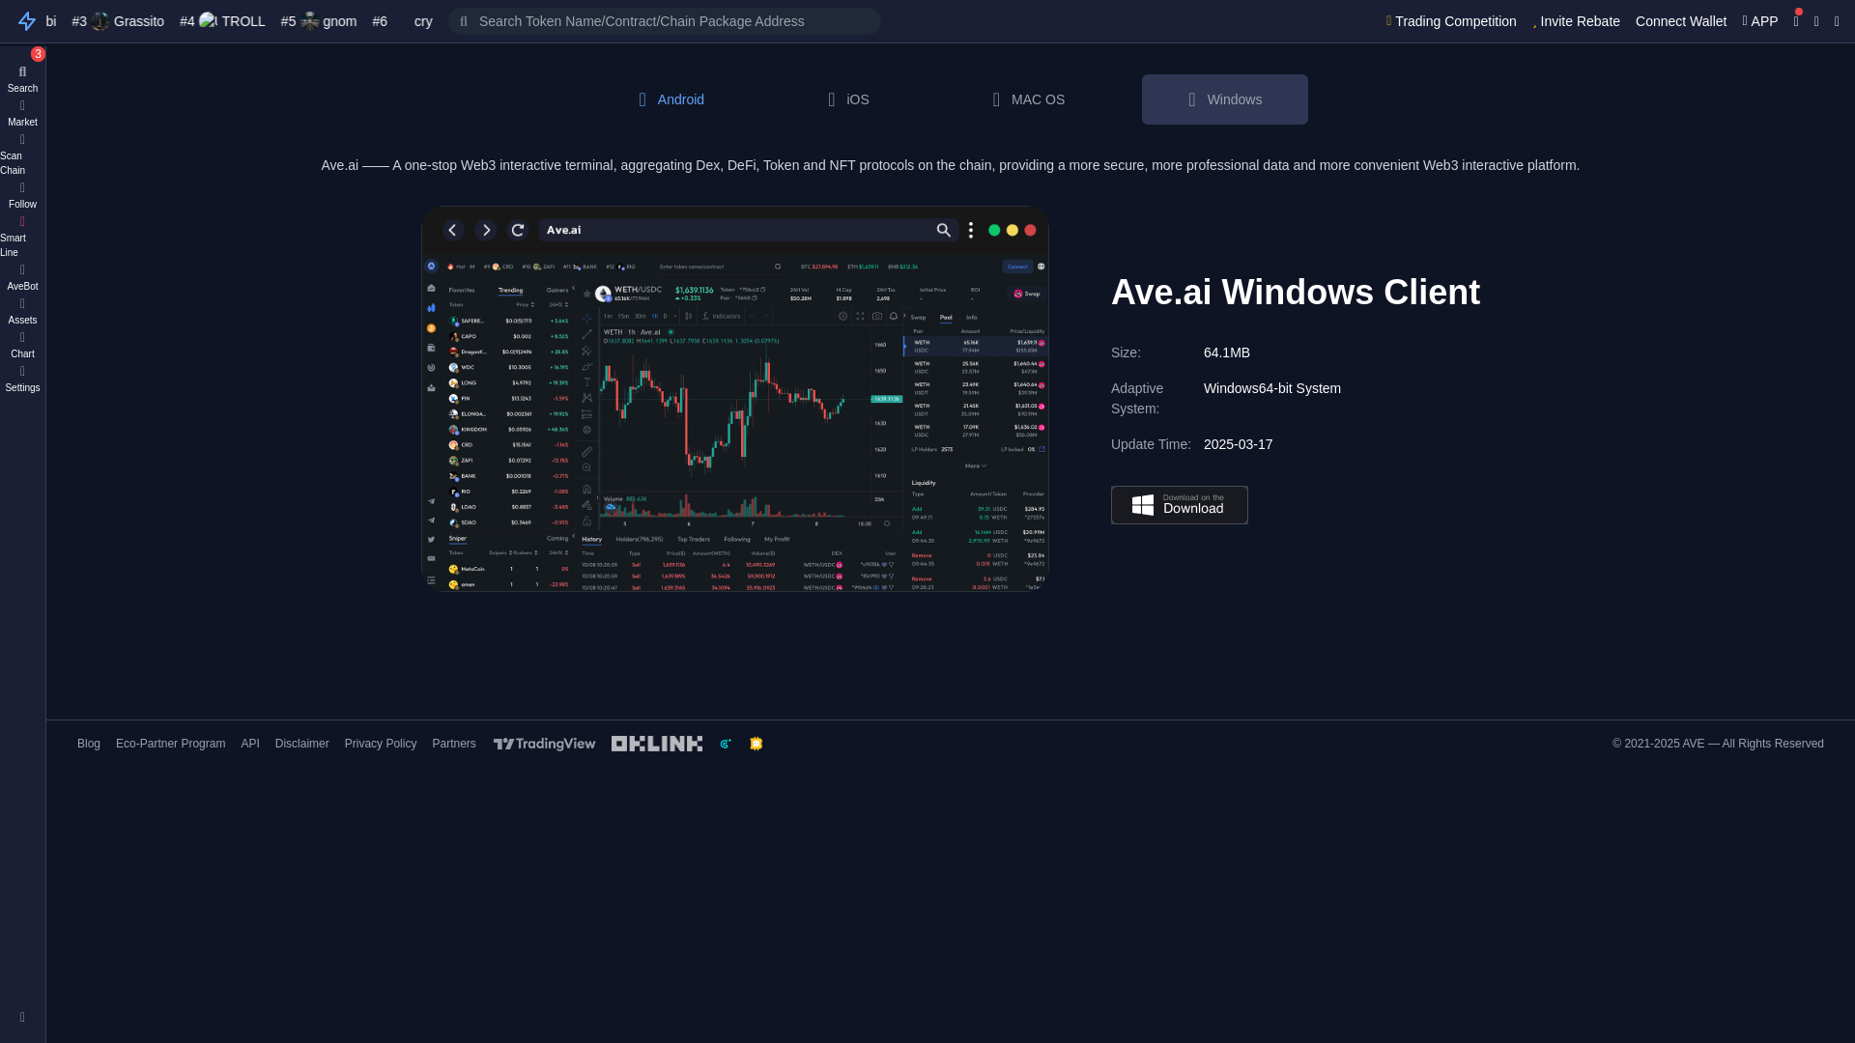Open Search in the left sidebar
Image resolution: width=1855 pixels, height=1043 pixels.
(22, 79)
